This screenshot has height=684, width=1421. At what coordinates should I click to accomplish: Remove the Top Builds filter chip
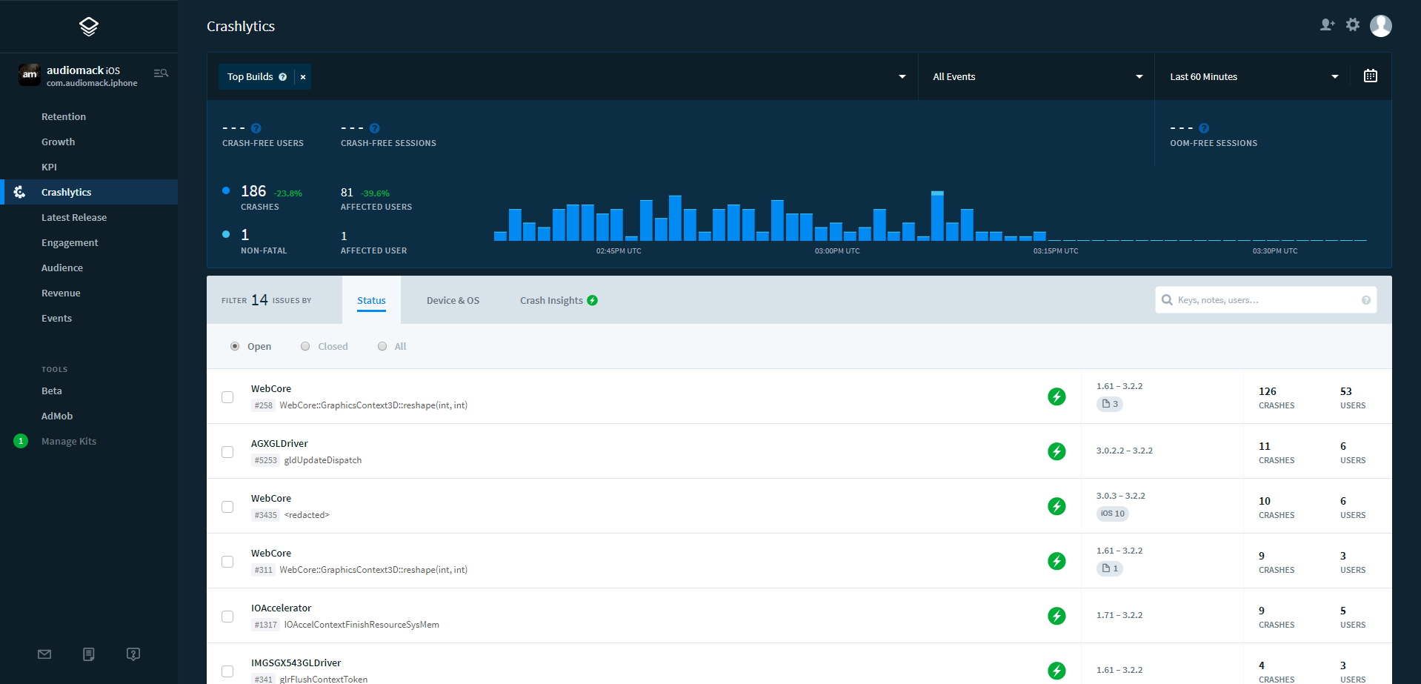[x=303, y=77]
